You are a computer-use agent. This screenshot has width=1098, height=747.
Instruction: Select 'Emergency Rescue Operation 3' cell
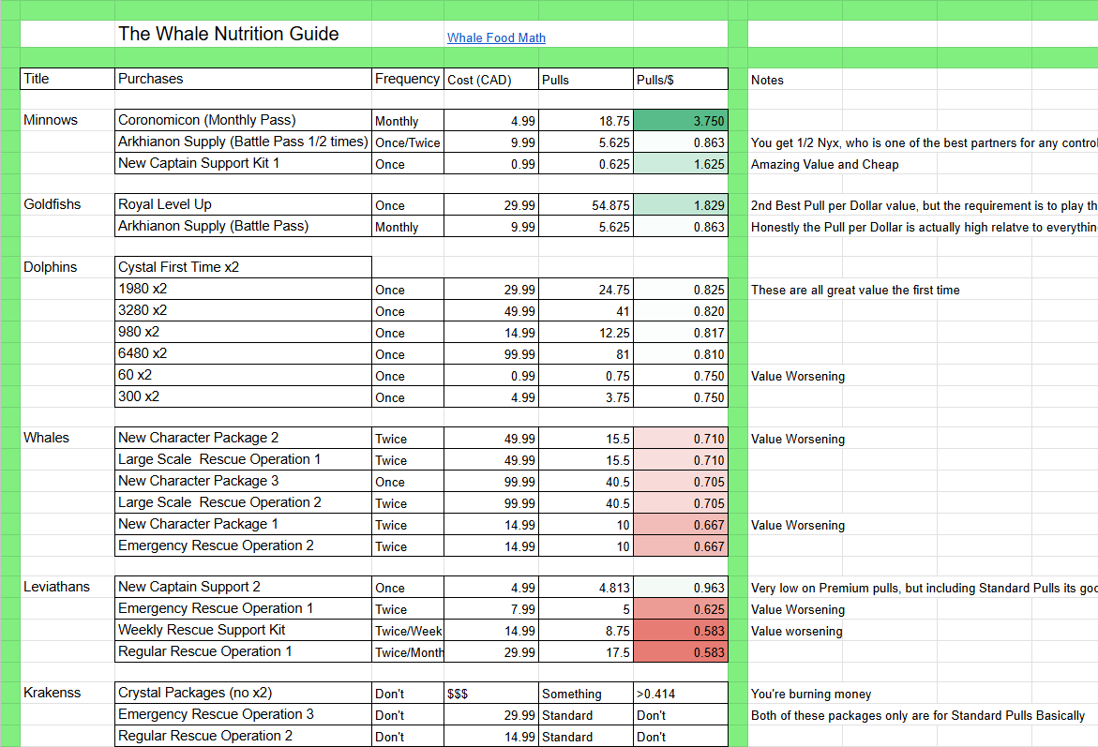(243, 715)
